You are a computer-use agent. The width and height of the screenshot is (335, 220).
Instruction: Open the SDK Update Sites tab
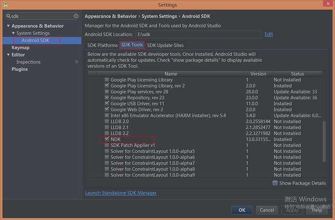click(165, 46)
